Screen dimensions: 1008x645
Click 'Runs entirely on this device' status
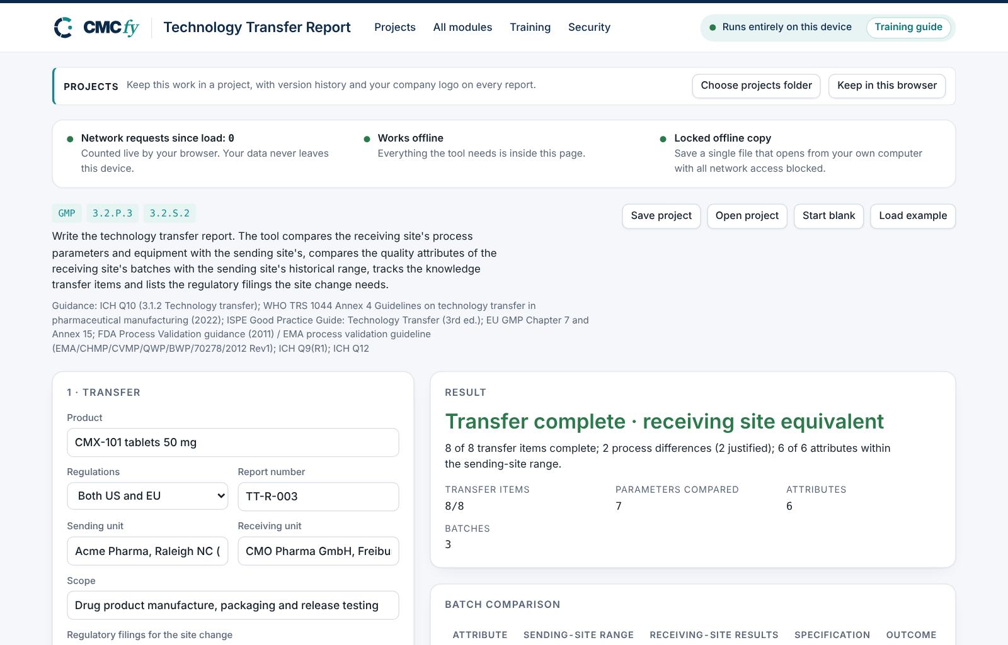[787, 27]
